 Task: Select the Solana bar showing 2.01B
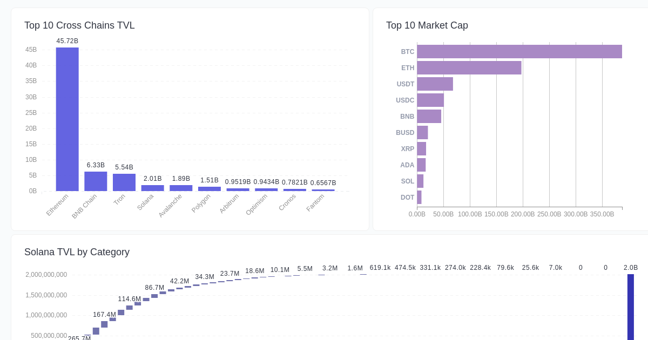[x=153, y=187]
